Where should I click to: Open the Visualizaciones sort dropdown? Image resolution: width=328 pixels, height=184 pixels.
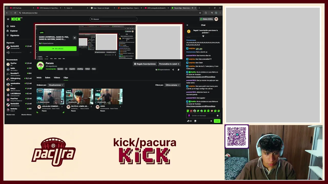(56, 85)
